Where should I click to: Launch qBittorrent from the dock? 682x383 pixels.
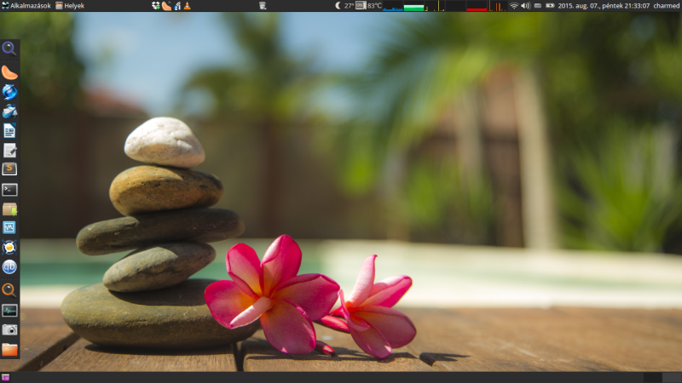pos(9,266)
